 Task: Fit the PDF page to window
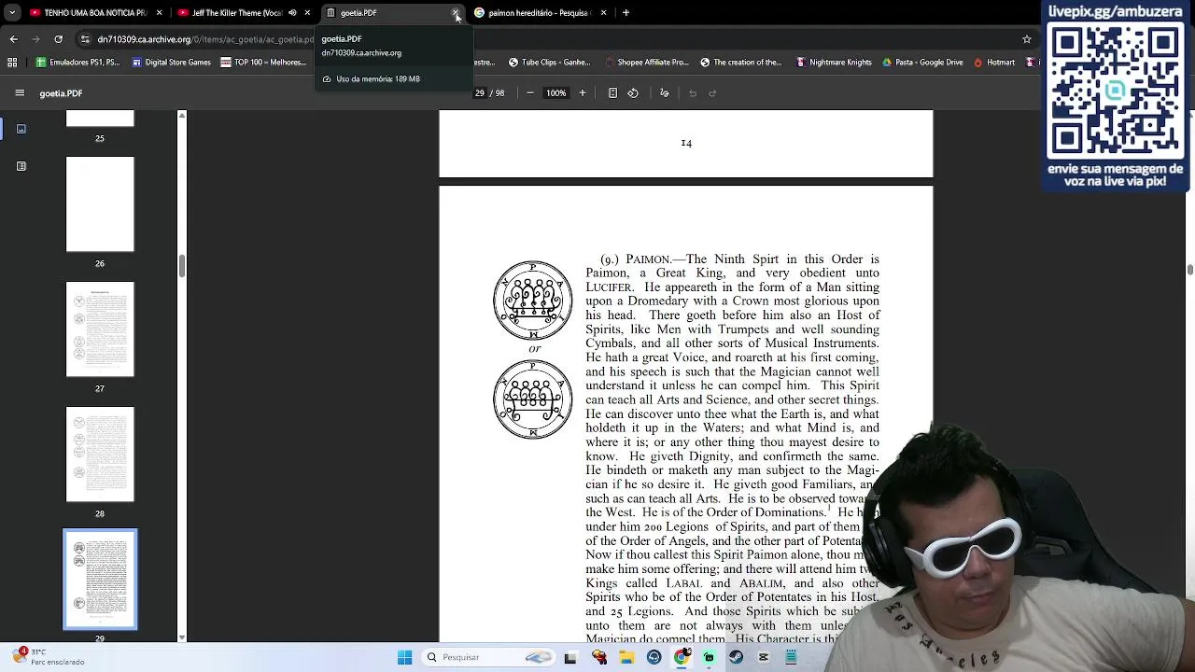coord(612,93)
